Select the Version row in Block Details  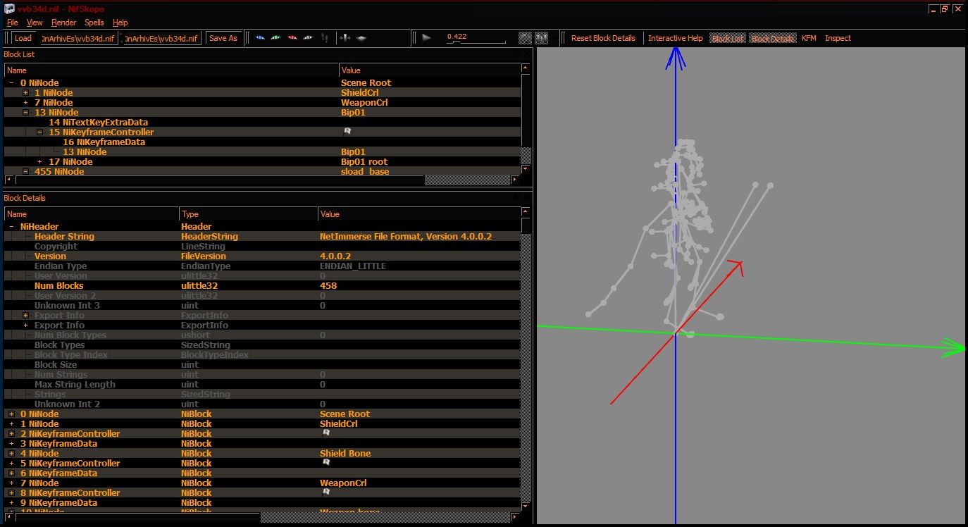pyautogui.click(x=263, y=256)
